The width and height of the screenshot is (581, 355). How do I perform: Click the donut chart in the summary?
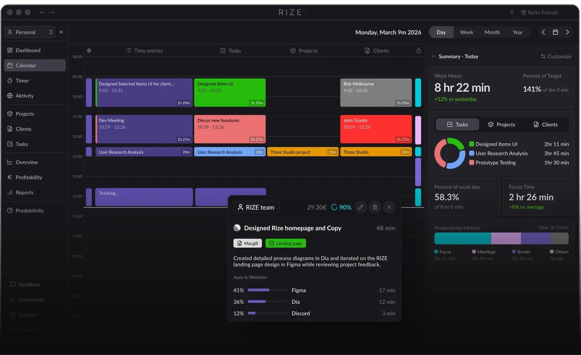tap(450, 153)
